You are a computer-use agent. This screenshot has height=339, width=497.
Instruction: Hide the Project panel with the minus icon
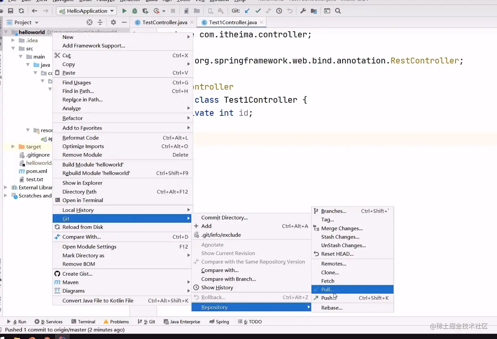(124, 22)
